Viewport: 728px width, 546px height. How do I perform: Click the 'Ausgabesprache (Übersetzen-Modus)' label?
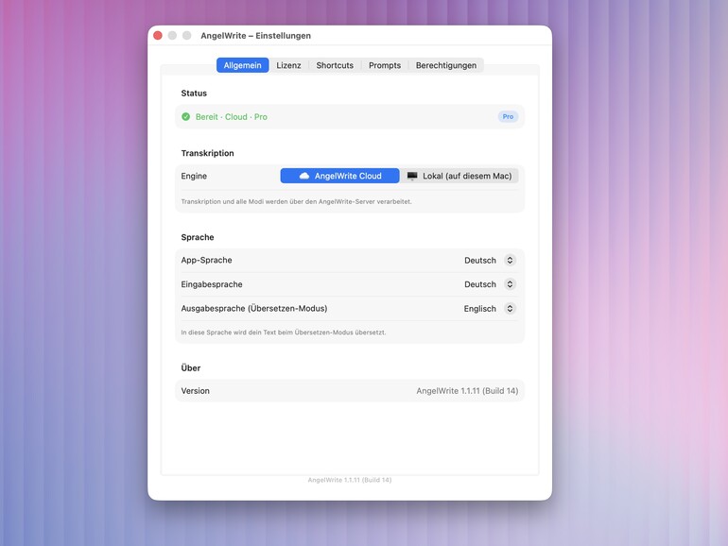click(254, 309)
